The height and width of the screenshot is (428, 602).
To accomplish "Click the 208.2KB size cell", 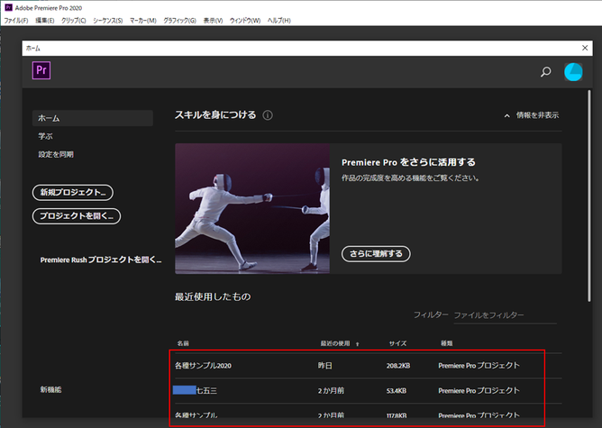I will [x=398, y=366].
